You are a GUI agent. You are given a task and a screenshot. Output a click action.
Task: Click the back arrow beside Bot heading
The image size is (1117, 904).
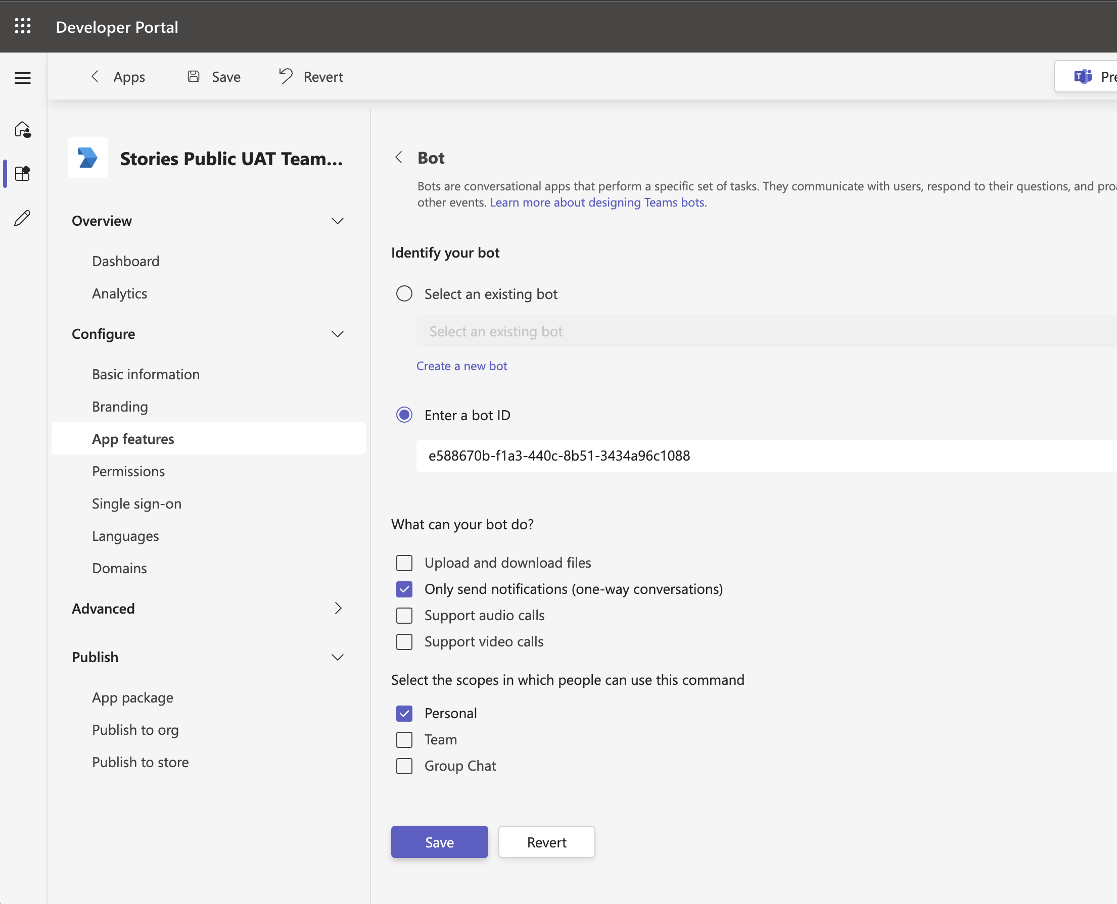point(399,158)
